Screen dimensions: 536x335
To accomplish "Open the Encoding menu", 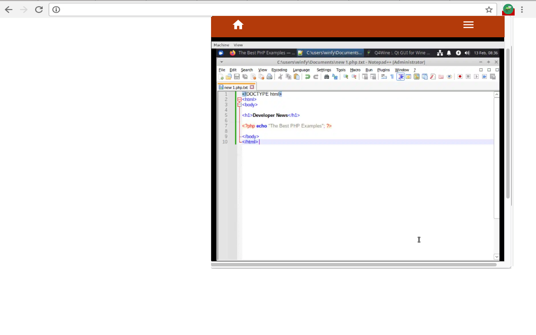I will point(279,70).
